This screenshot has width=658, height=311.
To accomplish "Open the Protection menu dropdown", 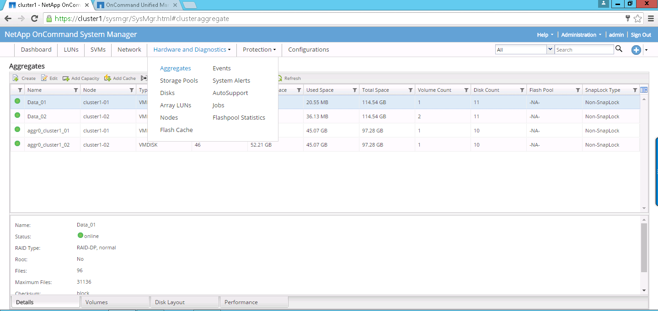I will [259, 49].
